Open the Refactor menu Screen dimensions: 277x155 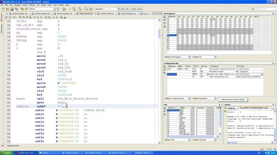click(32, 5)
